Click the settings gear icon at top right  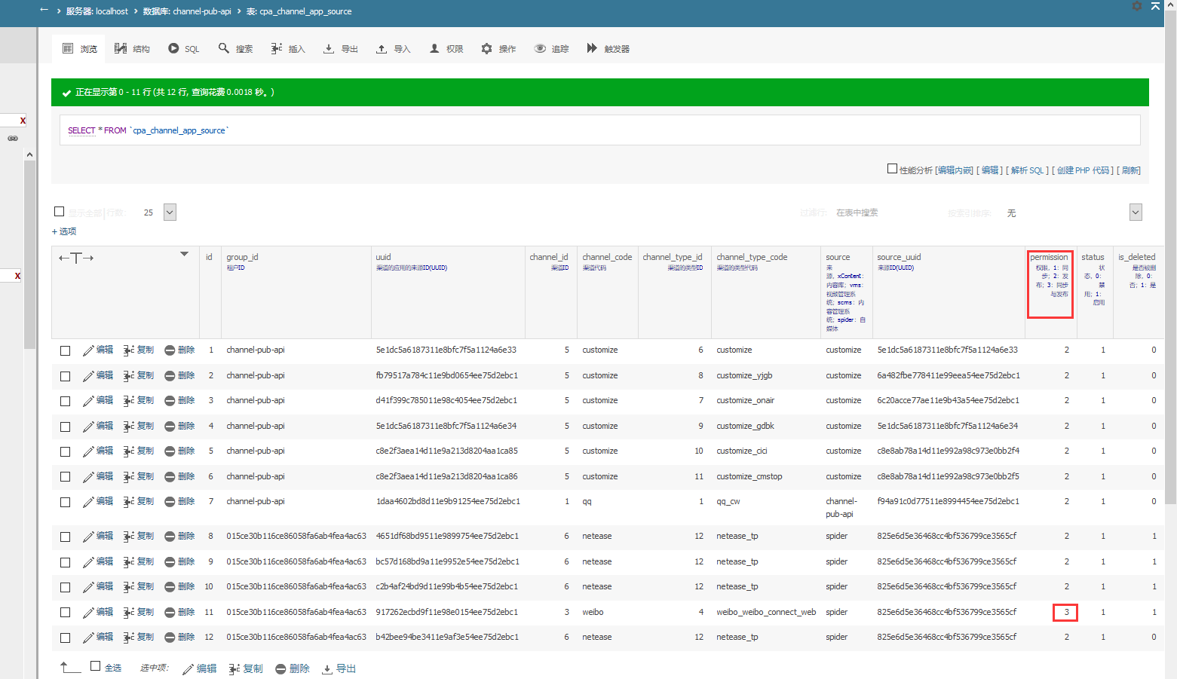click(x=1137, y=6)
